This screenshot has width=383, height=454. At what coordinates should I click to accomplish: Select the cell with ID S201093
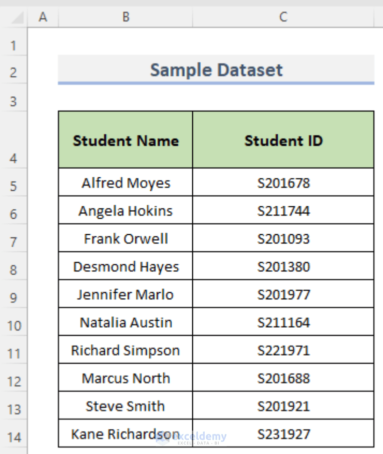(283, 238)
